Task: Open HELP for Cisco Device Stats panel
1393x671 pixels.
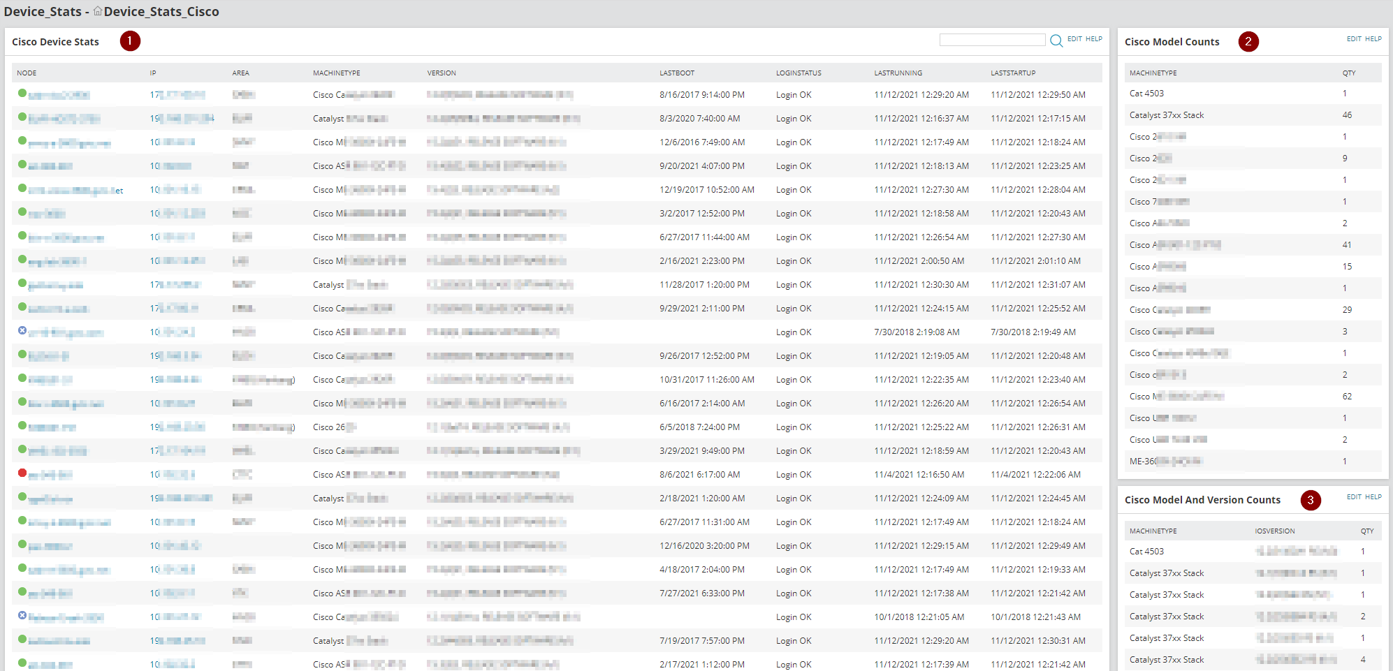Action: click(1094, 39)
